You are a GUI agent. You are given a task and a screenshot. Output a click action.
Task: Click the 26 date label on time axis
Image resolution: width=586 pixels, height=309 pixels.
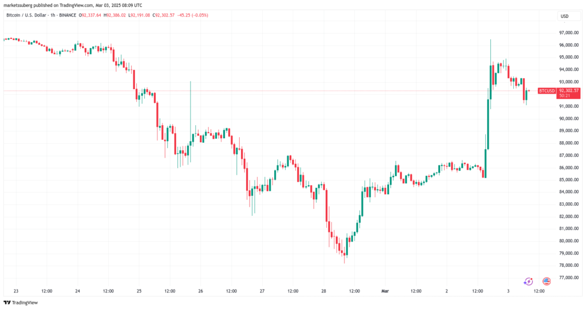point(200,291)
